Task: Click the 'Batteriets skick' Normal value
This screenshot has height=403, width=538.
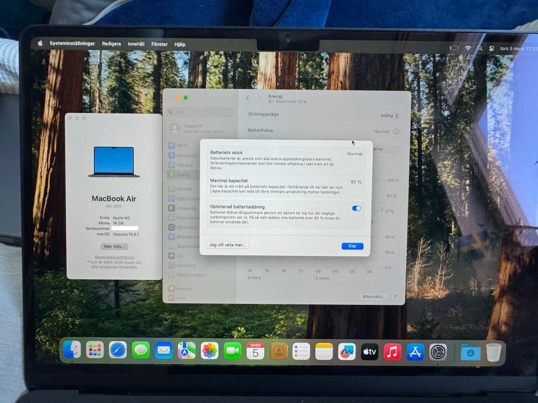Action: 354,154
